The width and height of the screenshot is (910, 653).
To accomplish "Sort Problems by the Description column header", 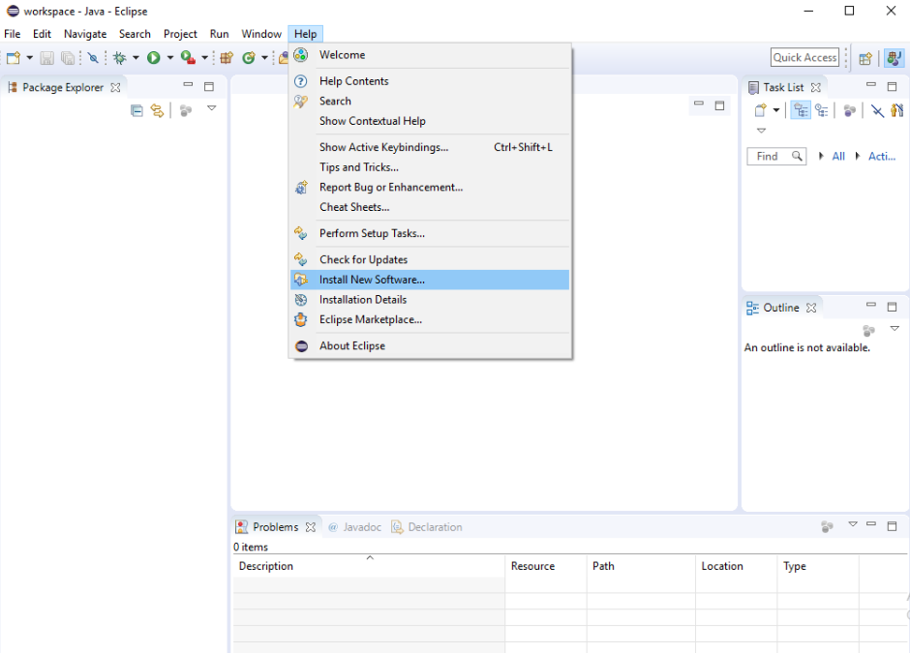I will coord(369,566).
